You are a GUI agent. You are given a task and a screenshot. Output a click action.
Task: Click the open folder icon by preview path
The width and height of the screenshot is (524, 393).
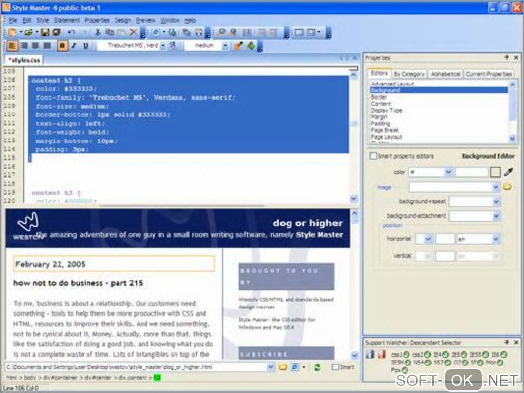(x=283, y=367)
